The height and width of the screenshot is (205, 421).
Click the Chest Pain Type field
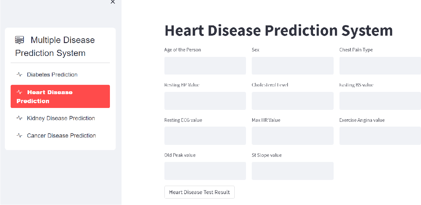[x=380, y=66]
